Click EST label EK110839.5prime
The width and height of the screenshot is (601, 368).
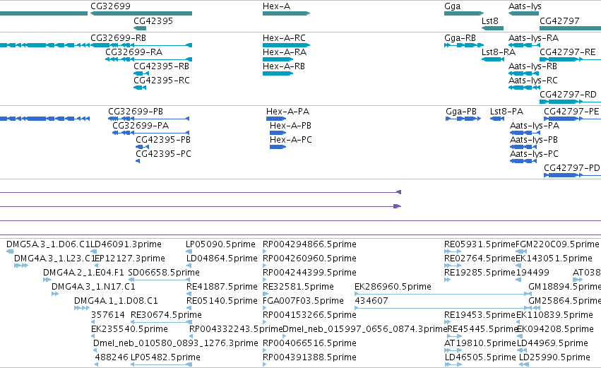(x=554, y=315)
